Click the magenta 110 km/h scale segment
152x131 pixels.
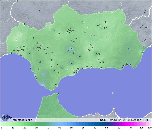[130, 124]
